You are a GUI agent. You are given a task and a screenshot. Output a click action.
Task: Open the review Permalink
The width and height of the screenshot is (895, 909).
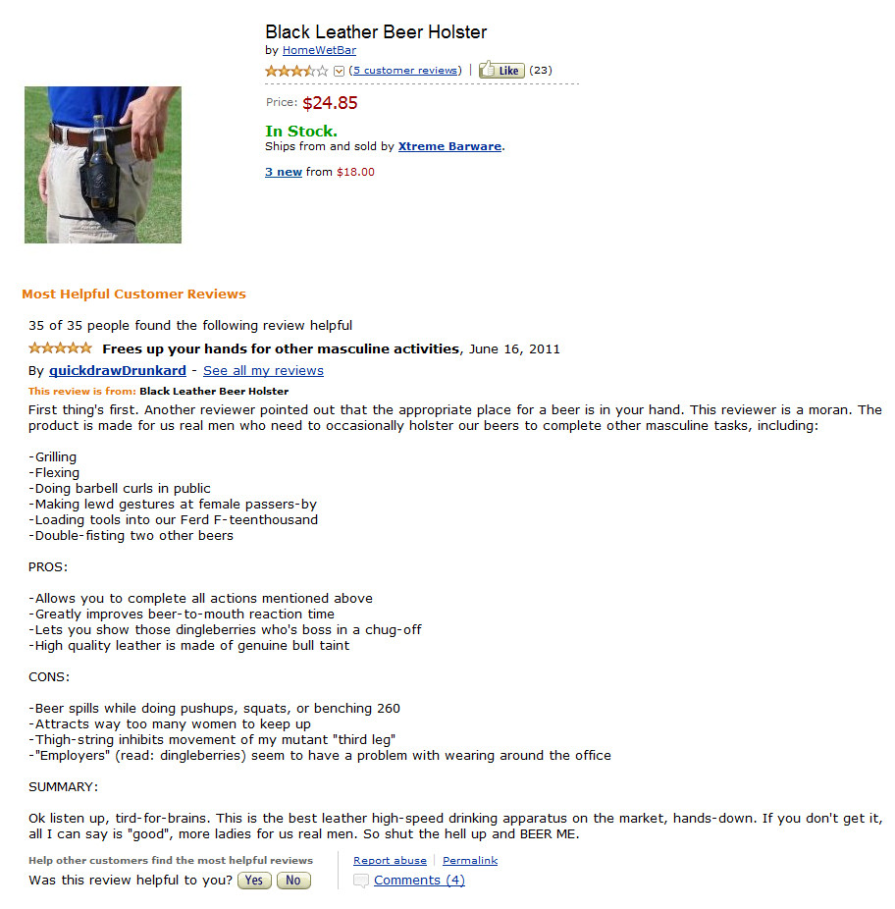coord(470,861)
